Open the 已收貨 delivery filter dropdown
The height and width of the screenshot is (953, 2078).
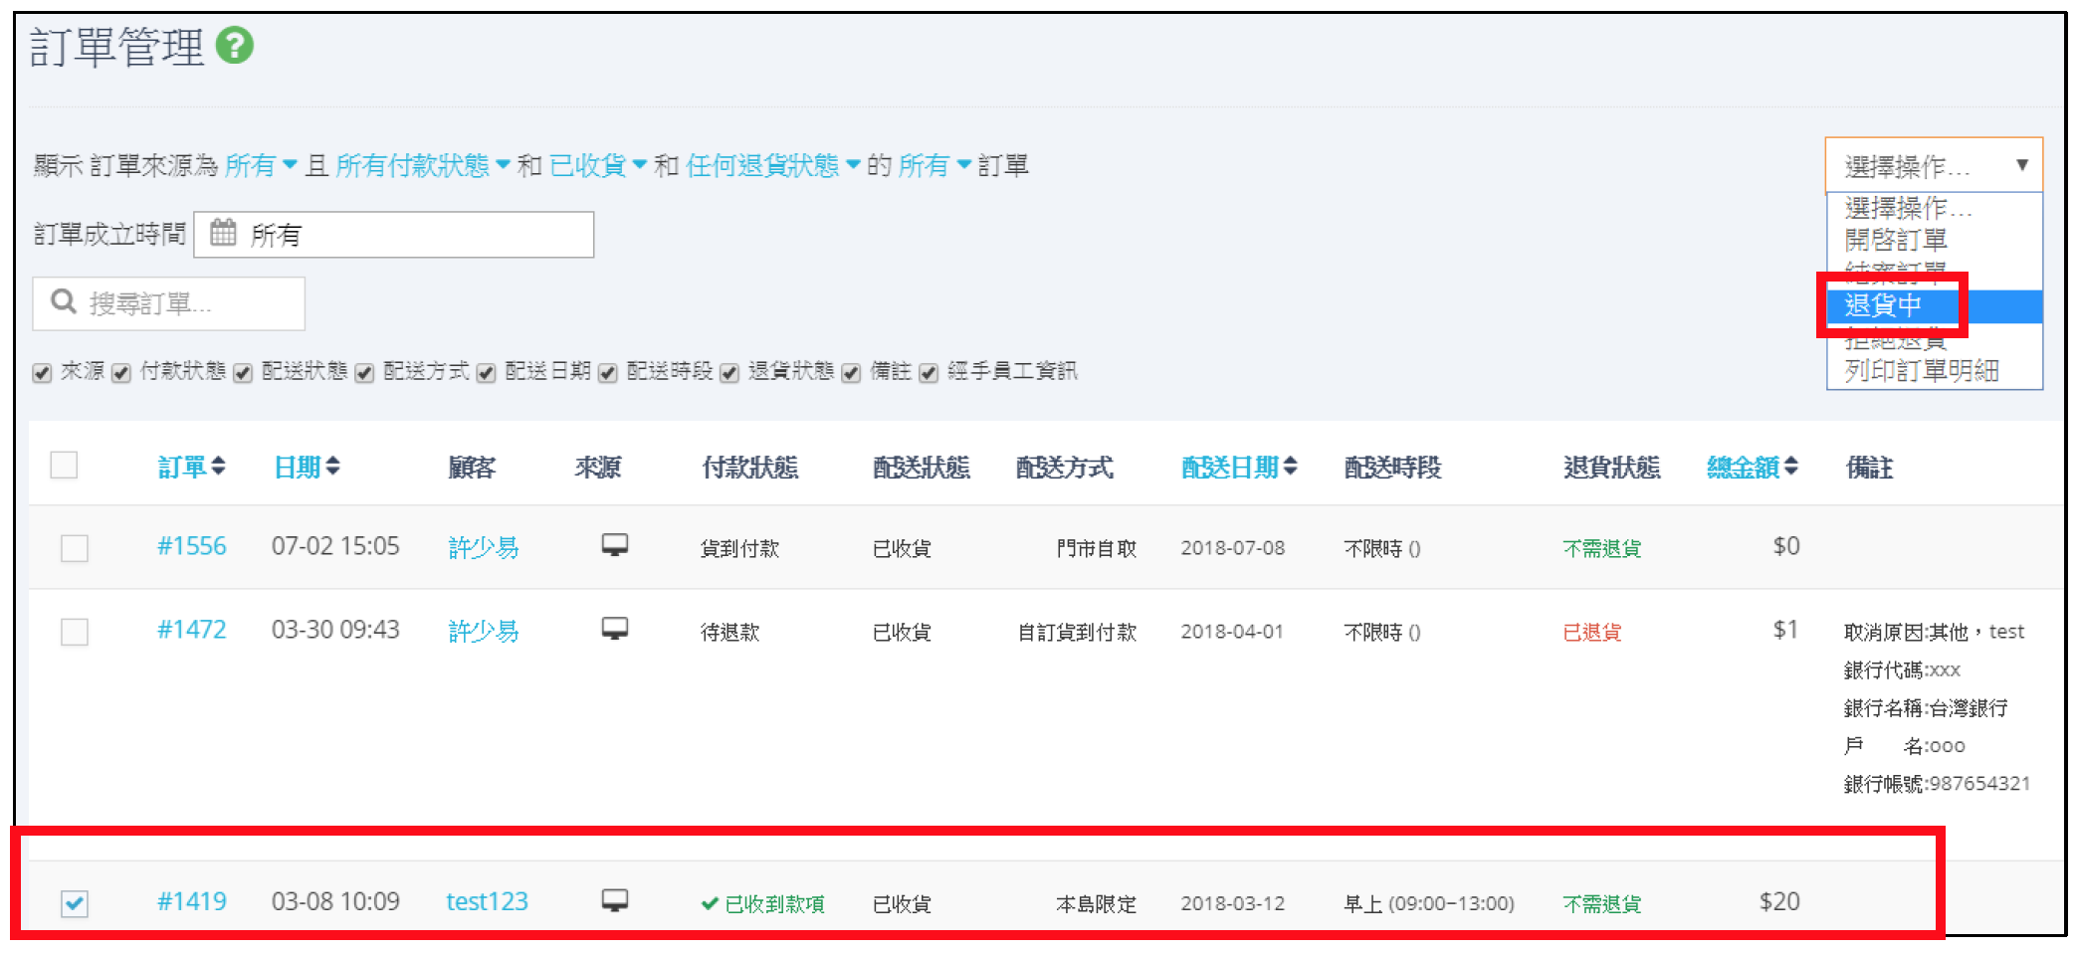(x=598, y=165)
